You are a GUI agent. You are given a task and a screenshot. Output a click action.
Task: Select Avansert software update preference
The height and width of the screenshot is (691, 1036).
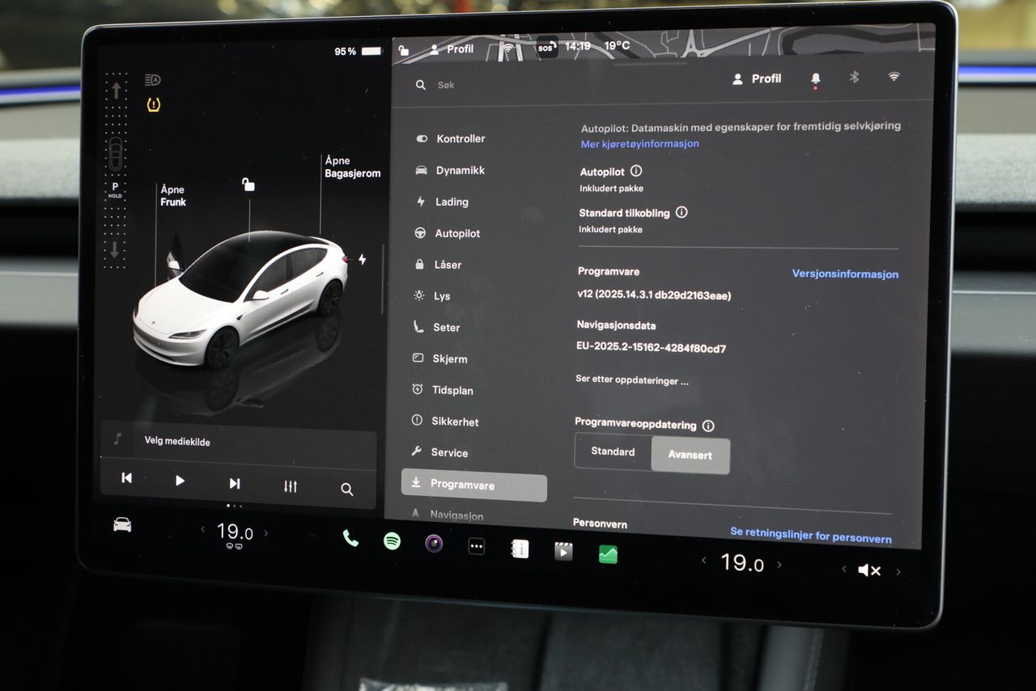(x=690, y=456)
